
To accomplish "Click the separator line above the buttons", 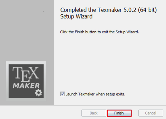I will pyautogui.click(x=83, y=105).
